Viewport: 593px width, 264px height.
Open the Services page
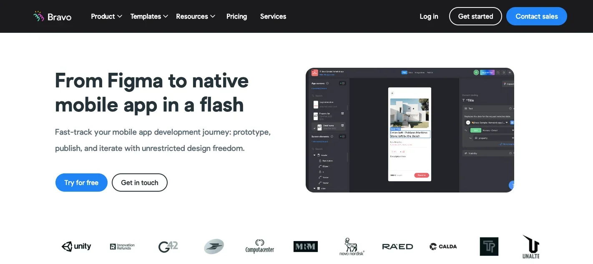[x=273, y=17]
